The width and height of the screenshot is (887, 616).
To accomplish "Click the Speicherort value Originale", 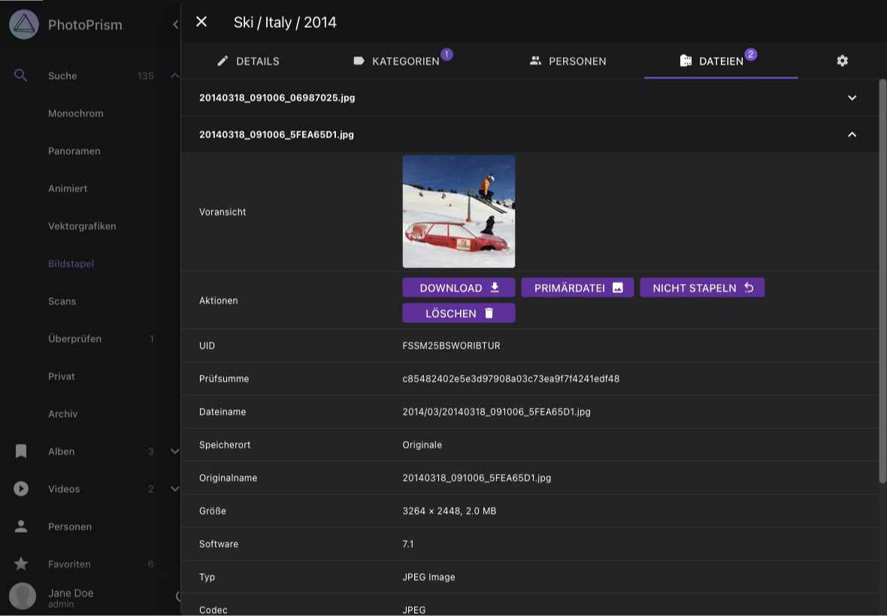I will tap(422, 445).
